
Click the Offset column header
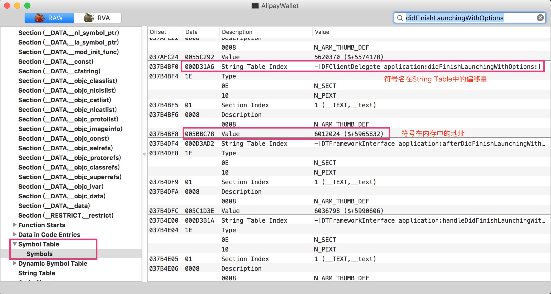(158, 32)
